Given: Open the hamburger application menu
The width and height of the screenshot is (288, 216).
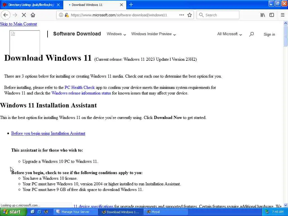Looking at the screenshot, I should click(282, 15).
